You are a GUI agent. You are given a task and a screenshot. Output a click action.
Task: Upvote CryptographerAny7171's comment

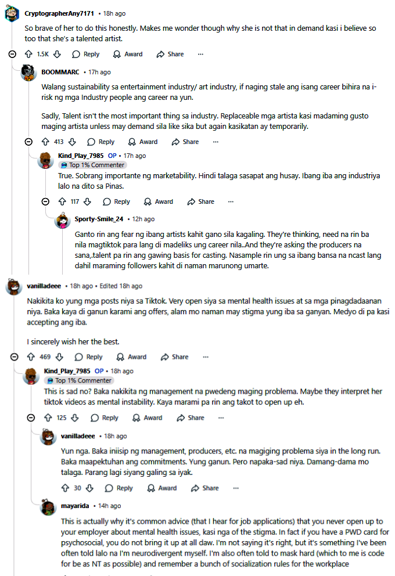click(x=28, y=54)
